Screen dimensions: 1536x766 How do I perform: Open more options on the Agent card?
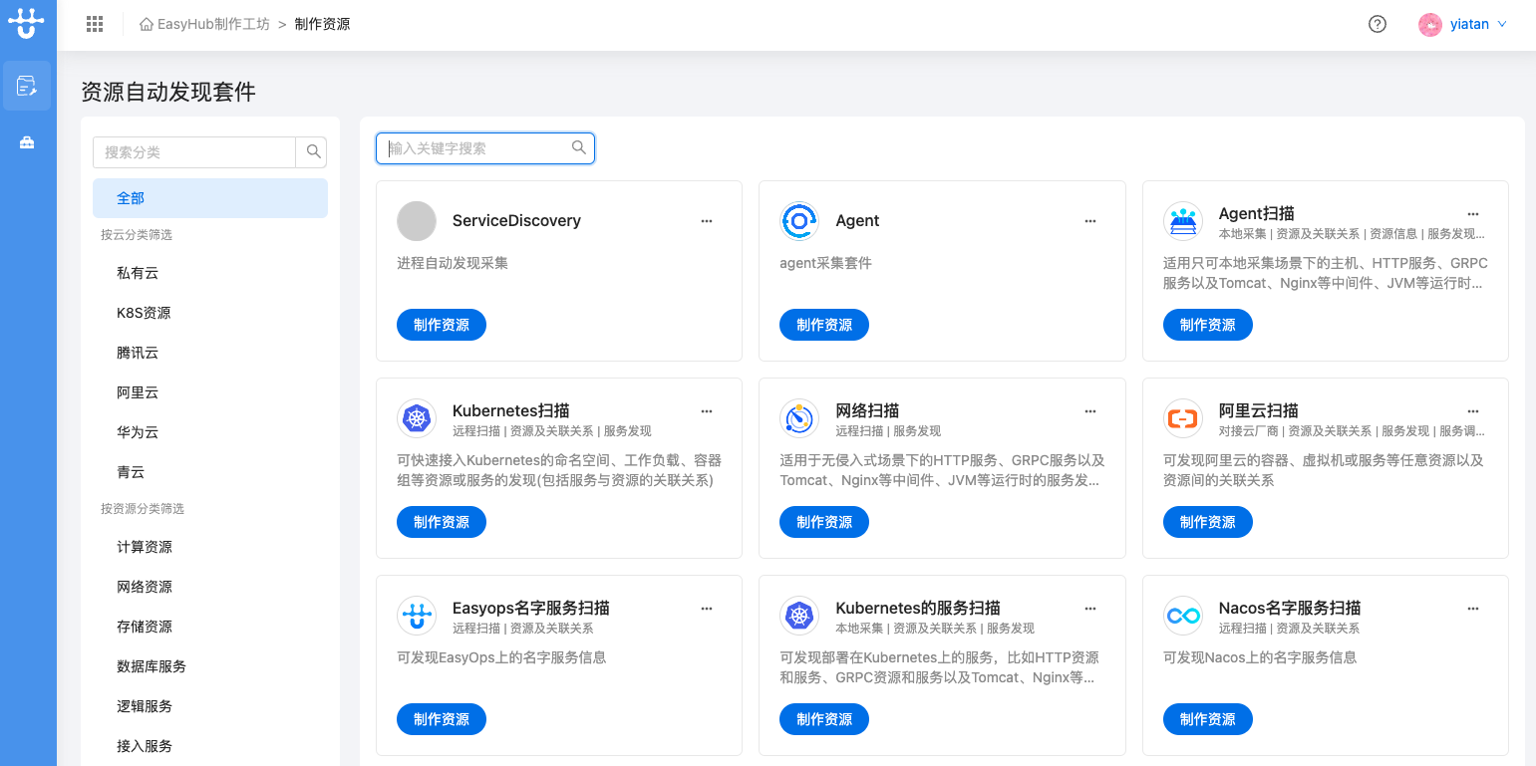[x=1090, y=221]
